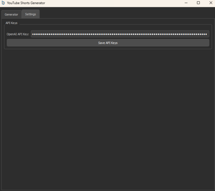
Task: Close the YouTube Shorts Generator window
Action: 210,3
